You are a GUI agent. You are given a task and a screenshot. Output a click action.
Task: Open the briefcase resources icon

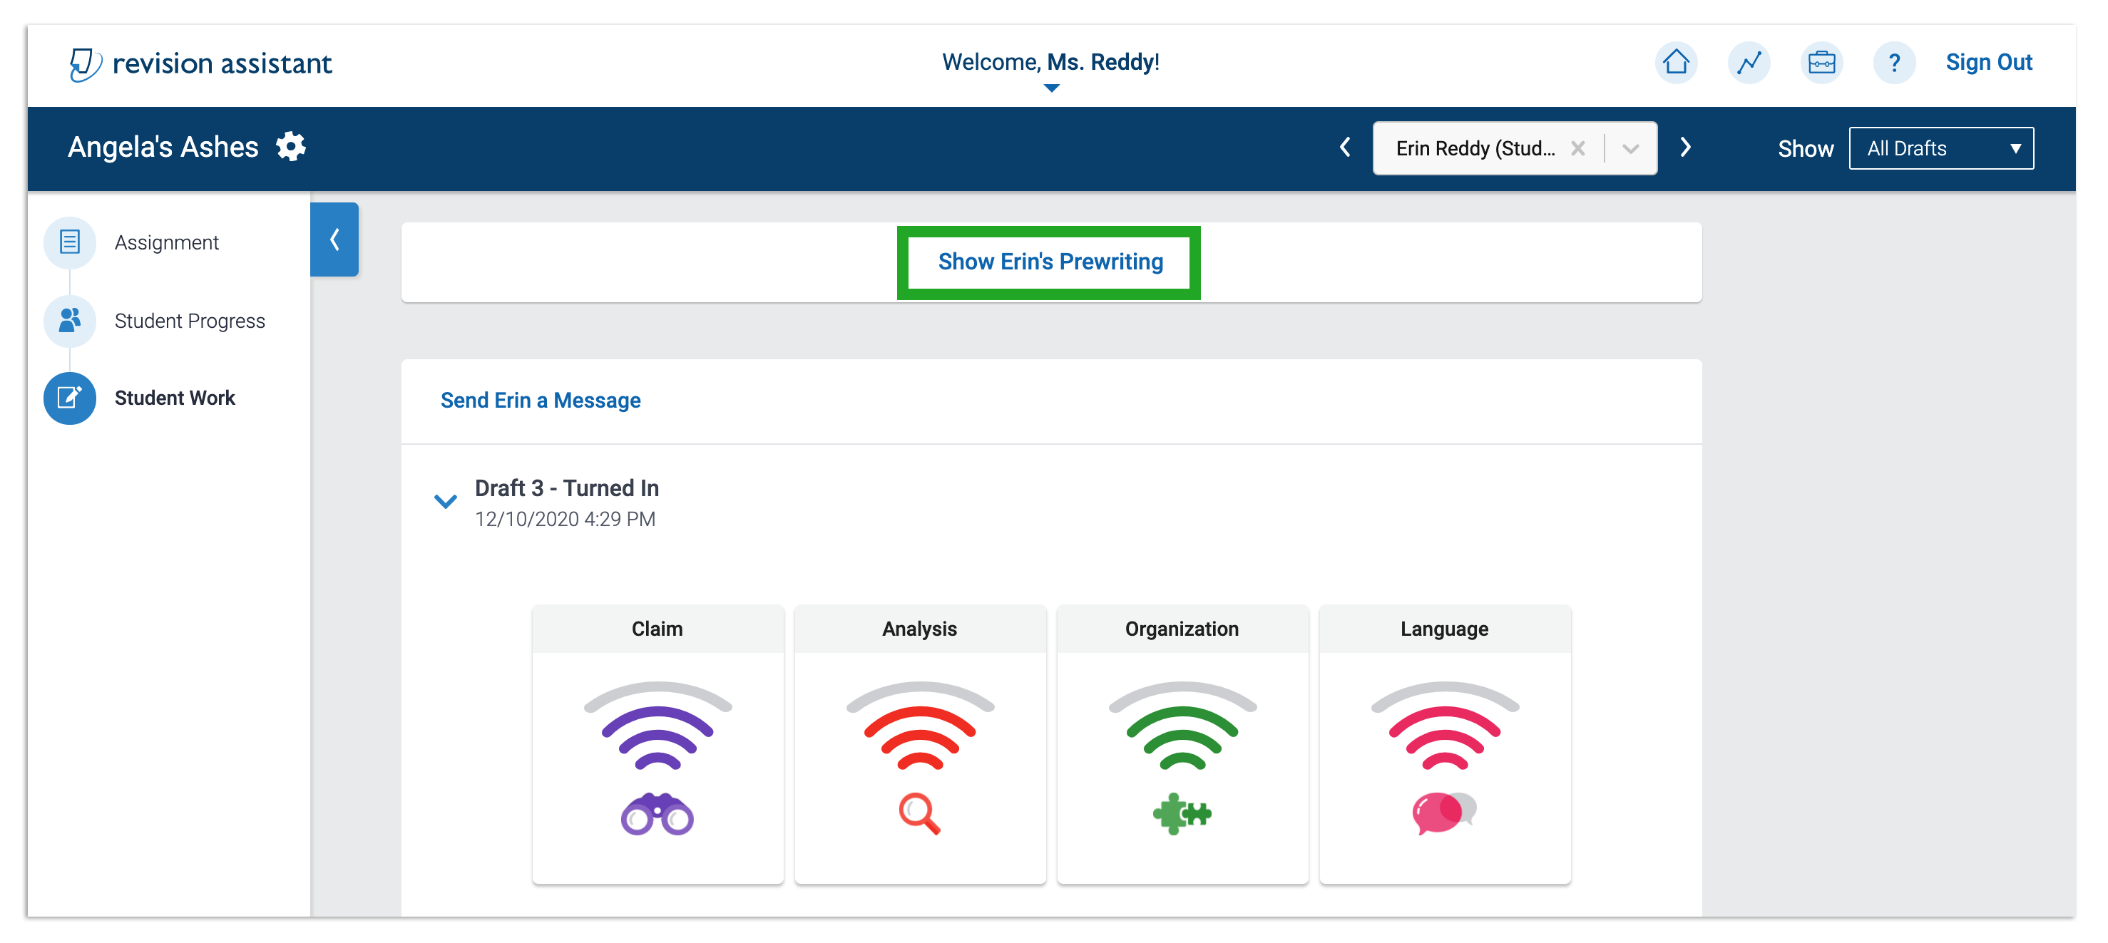1821,62
